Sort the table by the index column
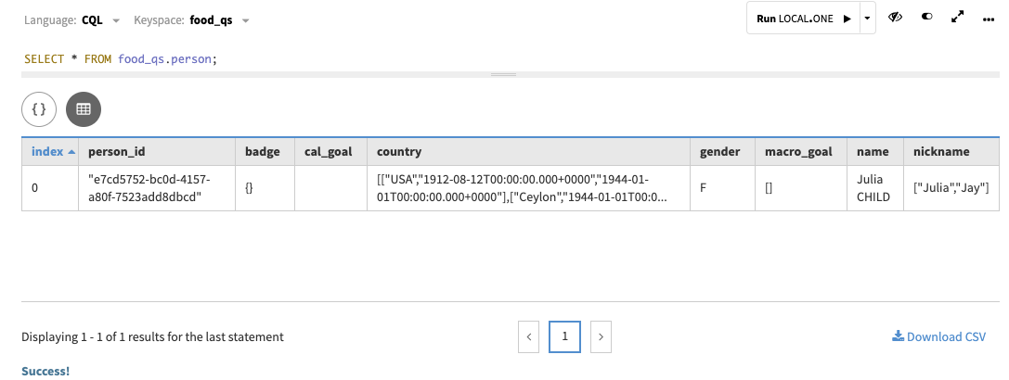This screenshot has width=1009, height=380. [50, 151]
